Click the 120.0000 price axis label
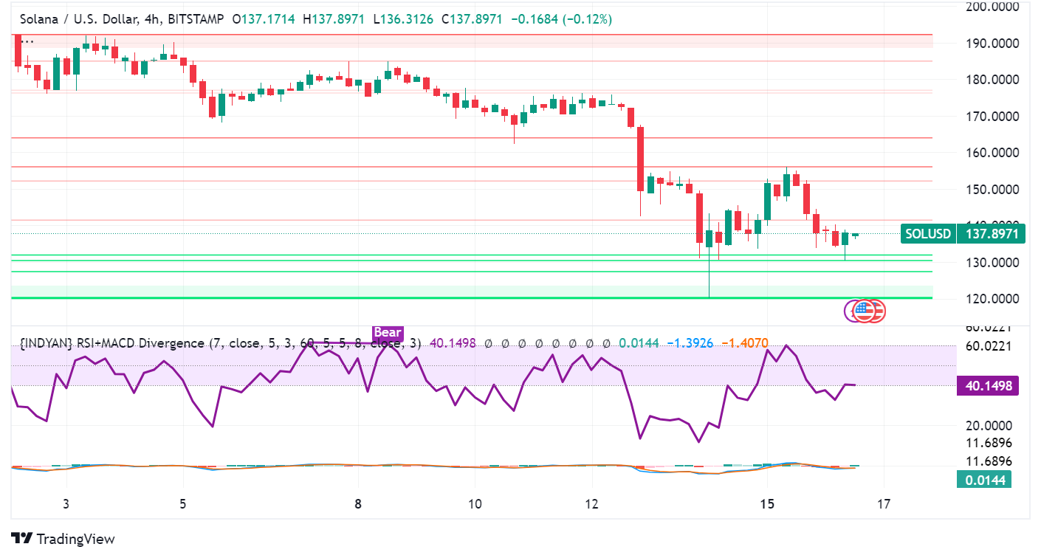 tap(992, 299)
